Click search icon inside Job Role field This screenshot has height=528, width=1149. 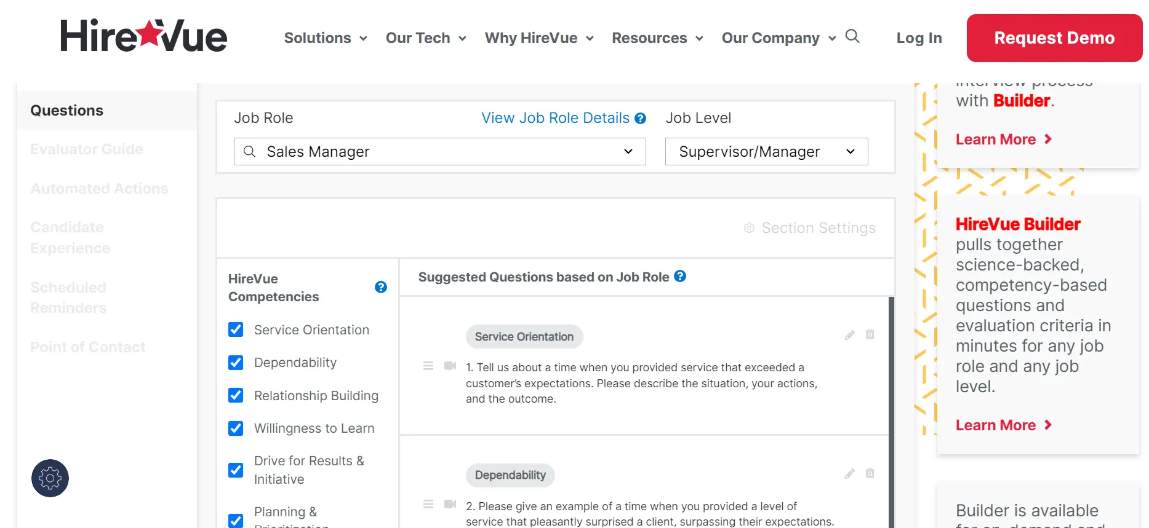[x=249, y=151]
